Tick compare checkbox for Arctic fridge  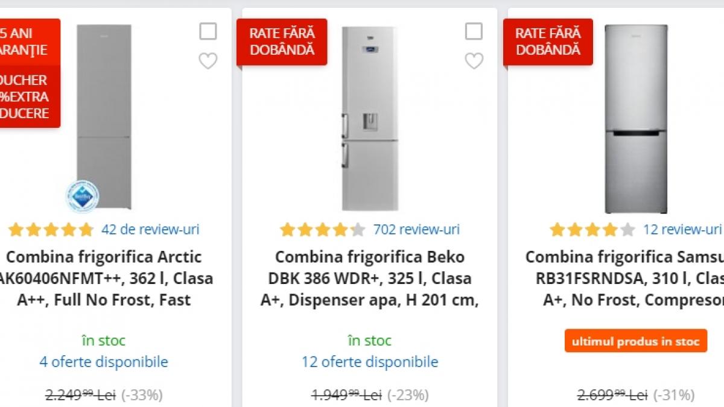pyautogui.click(x=208, y=31)
